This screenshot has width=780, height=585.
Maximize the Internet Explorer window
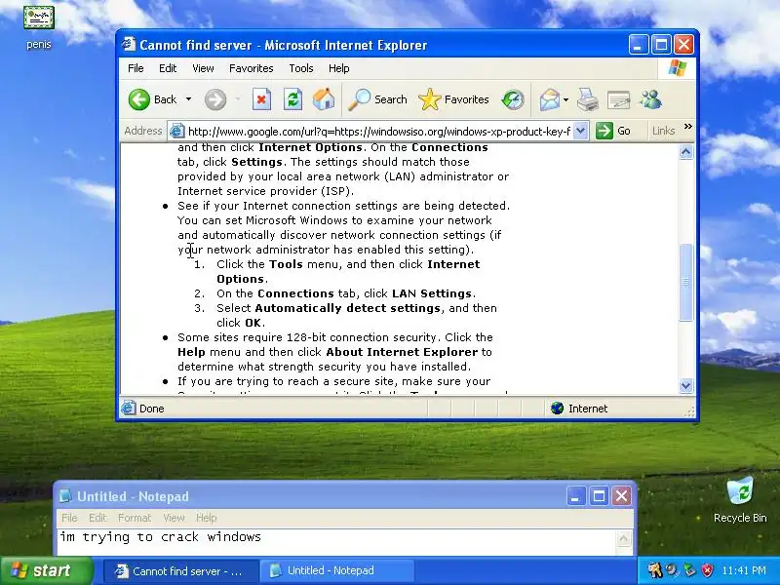click(661, 45)
